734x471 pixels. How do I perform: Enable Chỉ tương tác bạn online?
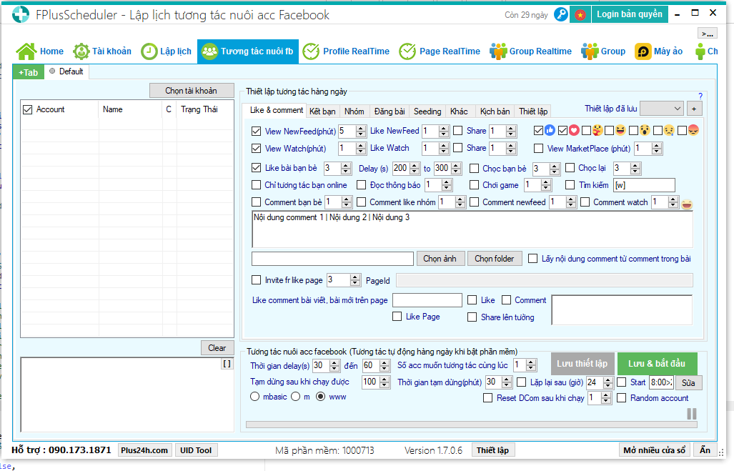(256, 185)
